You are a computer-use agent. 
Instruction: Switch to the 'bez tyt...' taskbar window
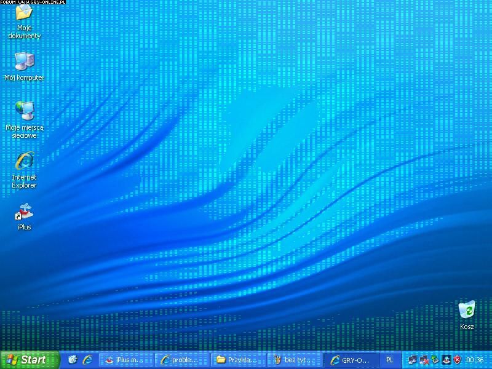click(293, 360)
